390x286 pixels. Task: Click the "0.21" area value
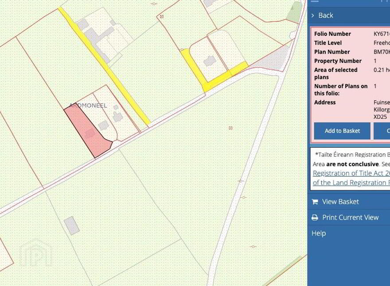[379, 70]
